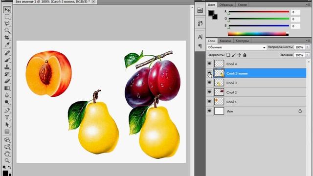The width and height of the screenshot is (313, 176).
Task: Click the Непрозрачность opacity value field
Action: tap(299, 47)
